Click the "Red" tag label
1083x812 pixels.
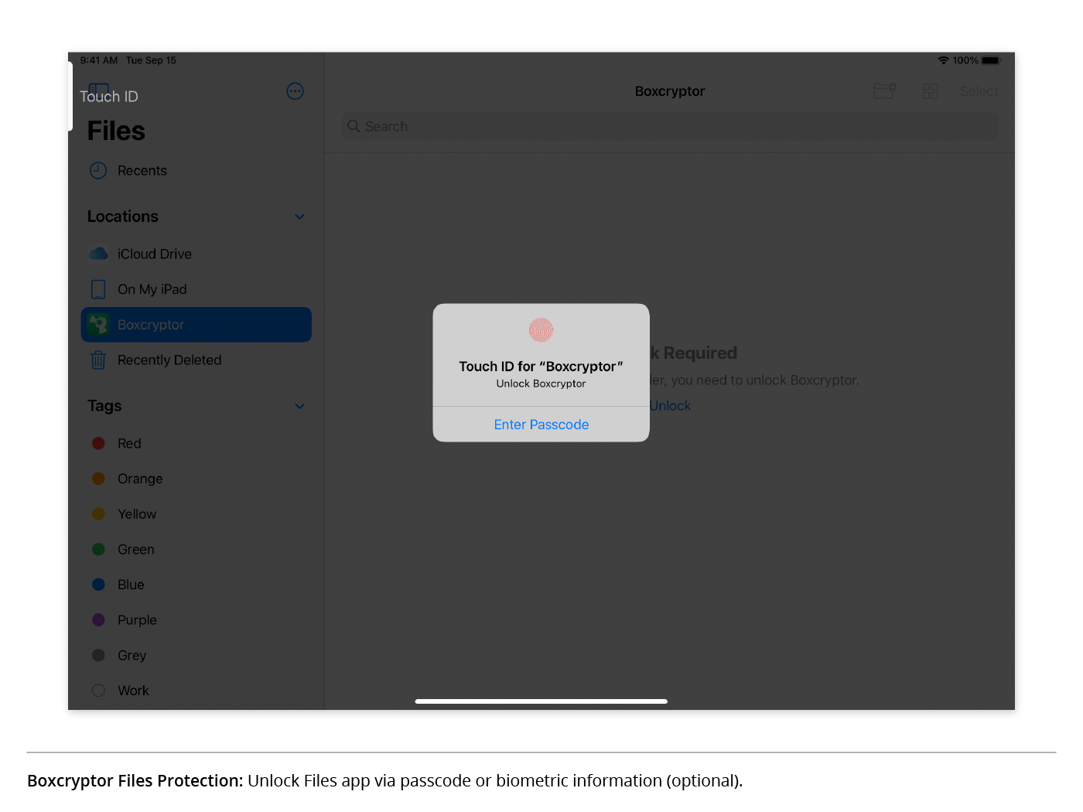(129, 443)
